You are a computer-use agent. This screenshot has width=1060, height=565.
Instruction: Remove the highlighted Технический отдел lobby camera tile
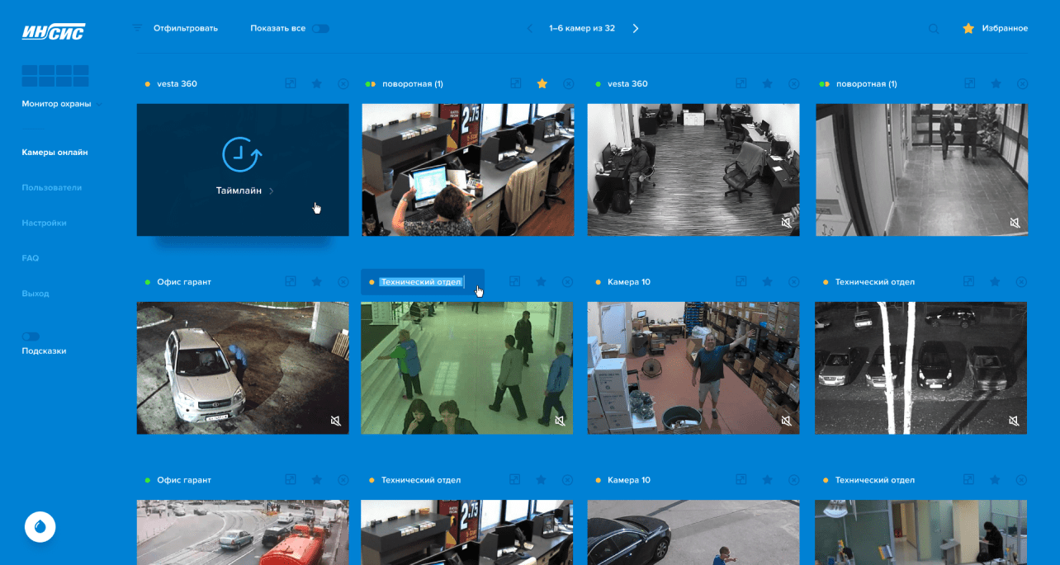coord(568,282)
